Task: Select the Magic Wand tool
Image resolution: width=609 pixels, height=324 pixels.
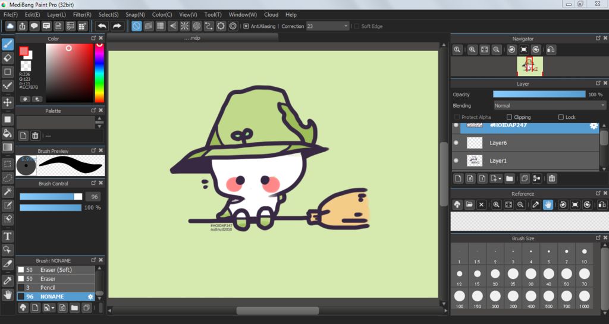Action: pos(7,191)
